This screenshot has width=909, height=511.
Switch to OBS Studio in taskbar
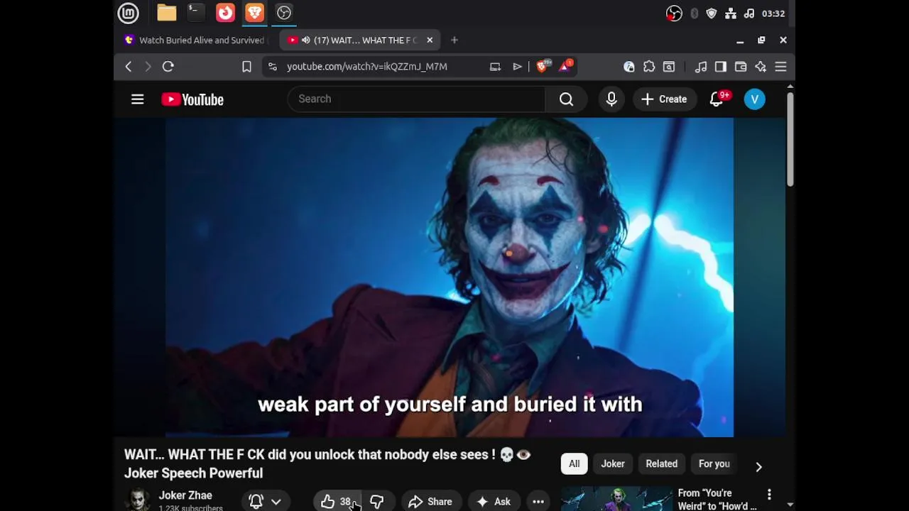(x=284, y=13)
